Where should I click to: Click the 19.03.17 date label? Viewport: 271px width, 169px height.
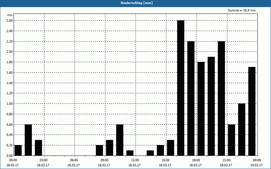point(256,165)
